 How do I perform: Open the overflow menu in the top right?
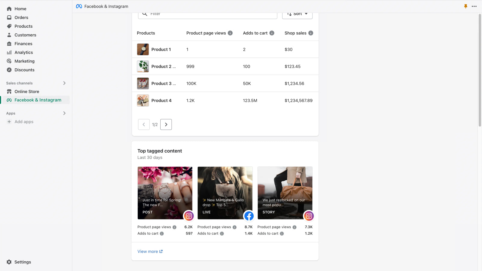[x=474, y=6]
